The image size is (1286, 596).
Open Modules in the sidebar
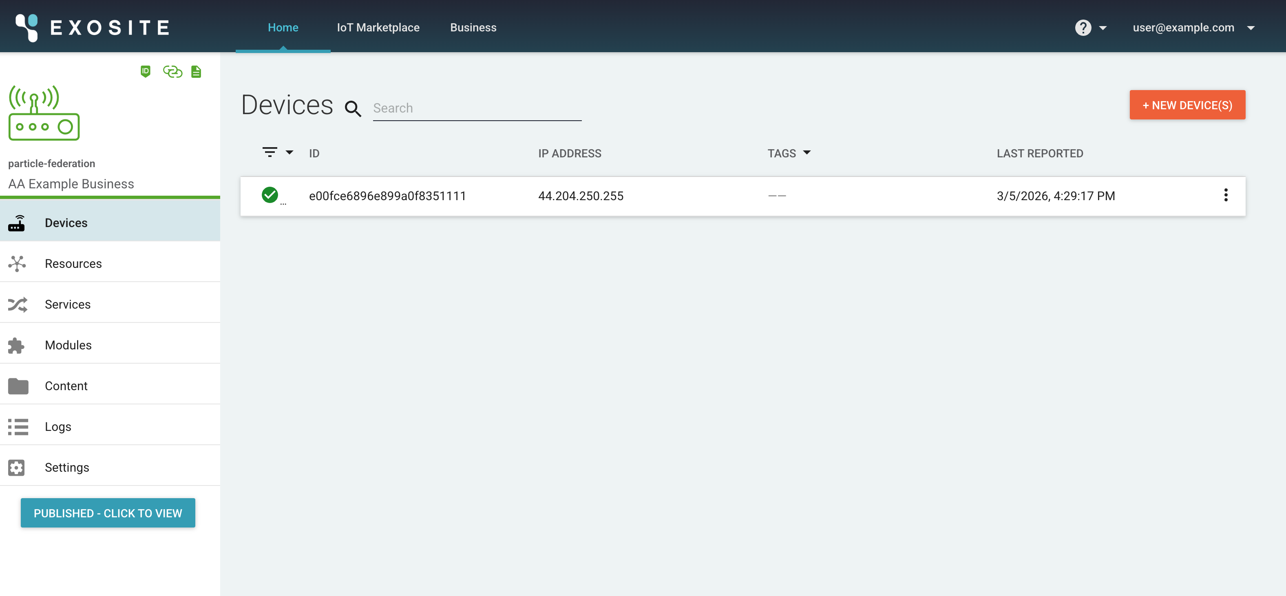pos(68,345)
